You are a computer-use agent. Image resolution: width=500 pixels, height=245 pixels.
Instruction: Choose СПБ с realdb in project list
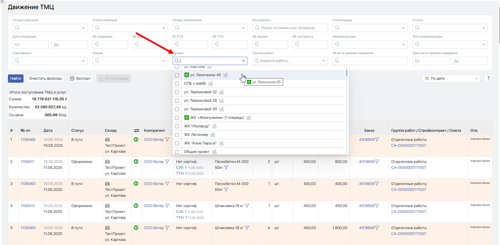(195, 84)
